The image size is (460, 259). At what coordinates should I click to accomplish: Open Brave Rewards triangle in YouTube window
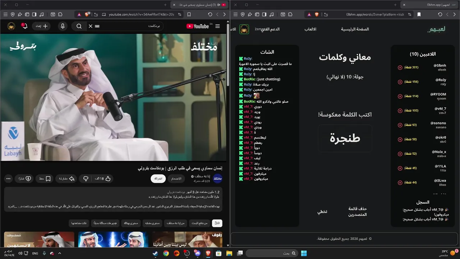(79, 14)
